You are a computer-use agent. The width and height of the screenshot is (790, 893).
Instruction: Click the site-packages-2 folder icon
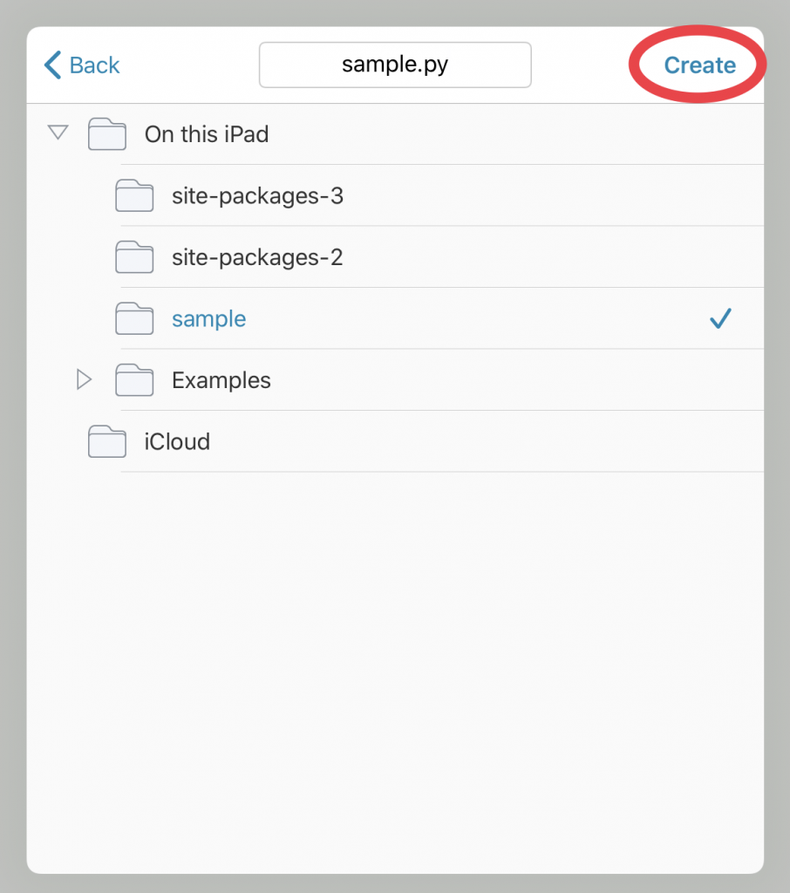[134, 257]
